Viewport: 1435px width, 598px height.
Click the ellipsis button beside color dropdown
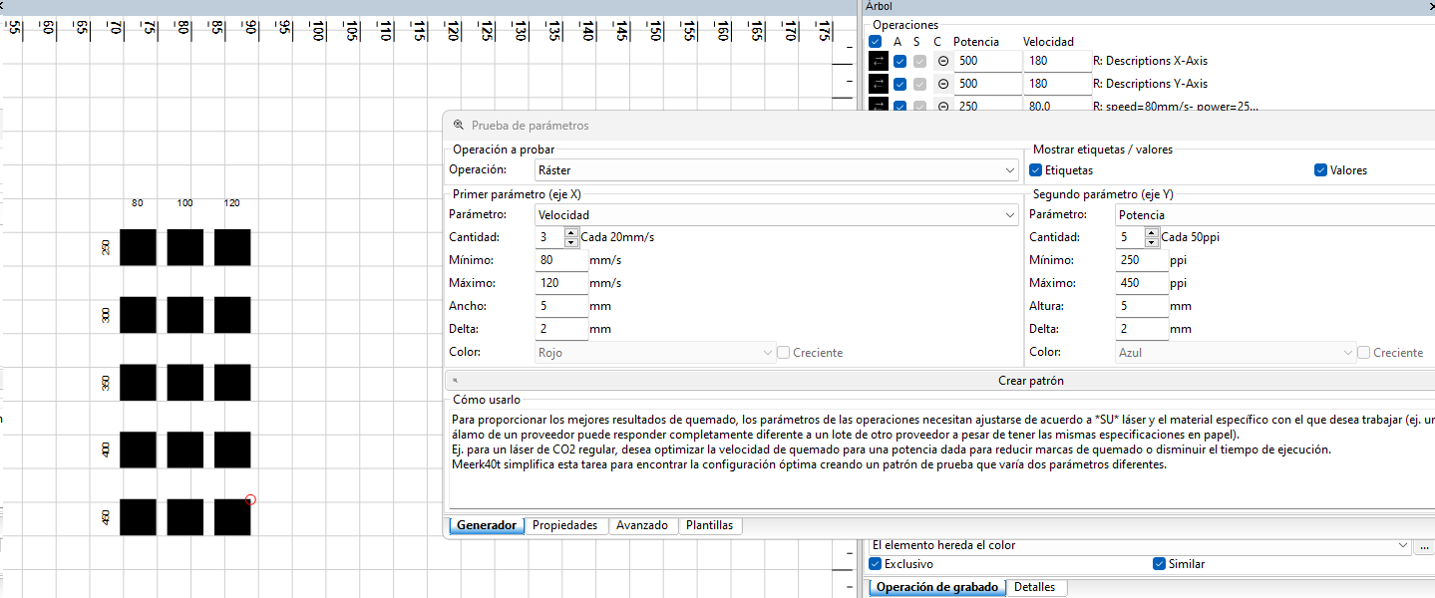(x=1424, y=545)
